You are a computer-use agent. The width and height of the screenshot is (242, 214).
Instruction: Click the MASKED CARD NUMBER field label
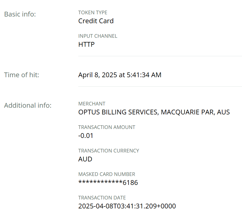(107, 174)
